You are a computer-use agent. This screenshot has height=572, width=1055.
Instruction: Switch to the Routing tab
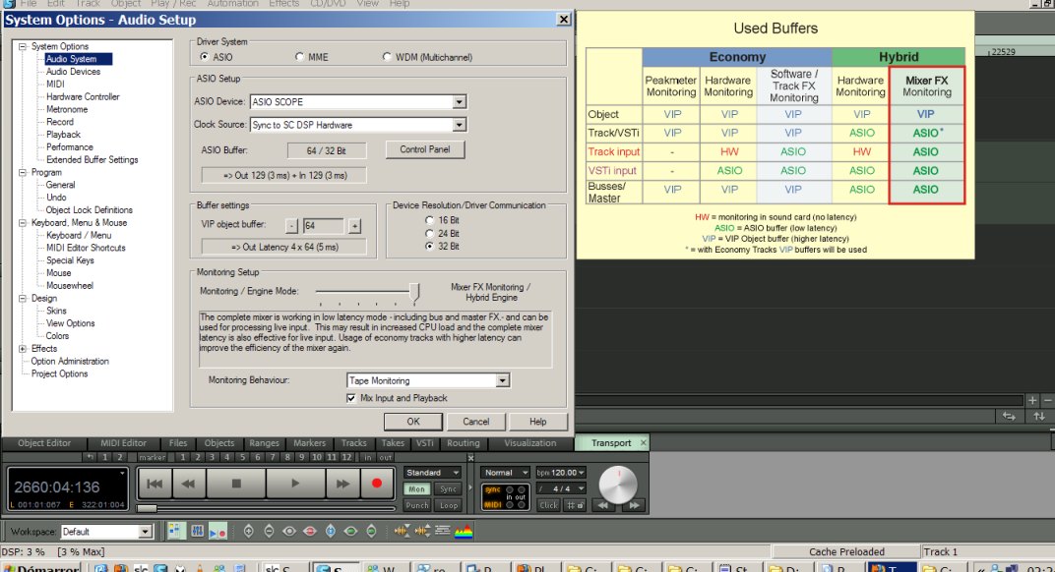(464, 443)
